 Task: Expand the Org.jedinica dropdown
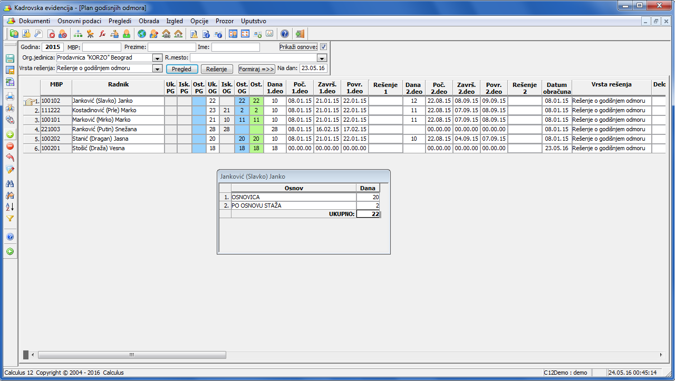(x=157, y=58)
